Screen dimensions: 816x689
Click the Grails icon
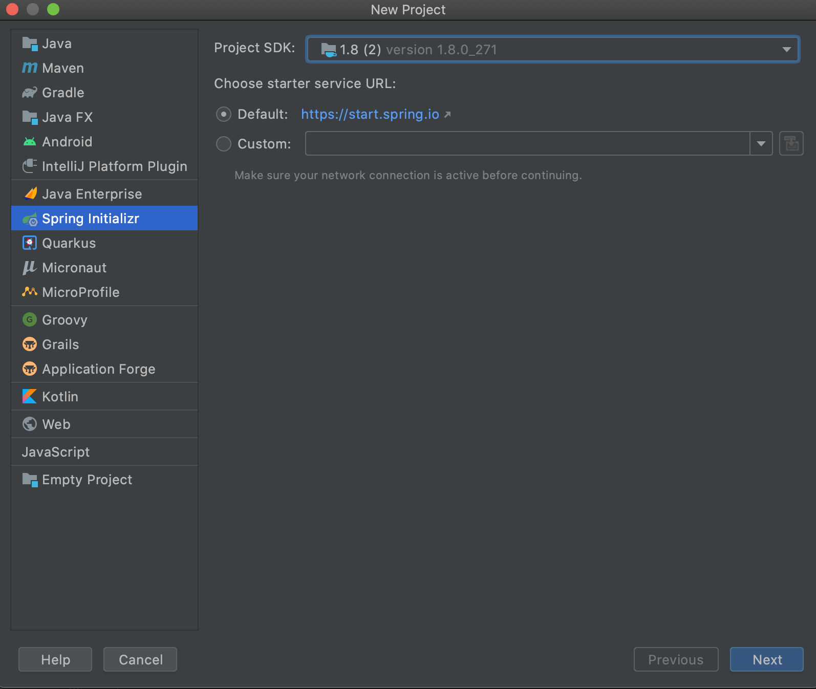pos(30,344)
